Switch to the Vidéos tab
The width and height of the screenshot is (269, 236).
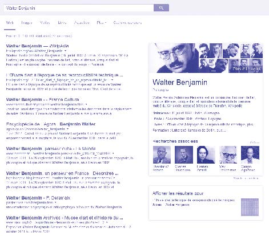click(x=45, y=23)
